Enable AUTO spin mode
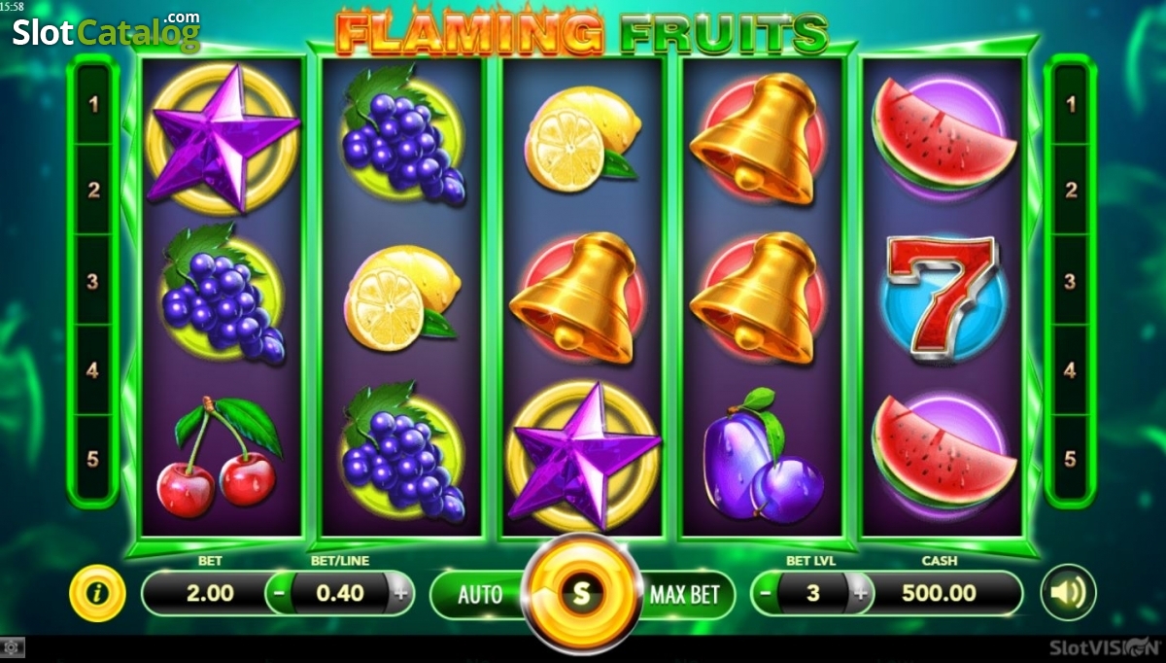1166x663 pixels. 480,594
